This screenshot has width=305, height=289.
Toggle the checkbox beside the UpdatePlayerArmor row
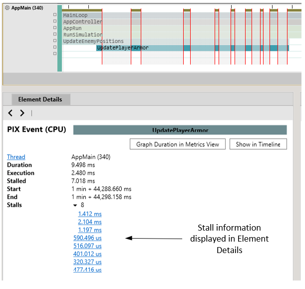(55, 47)
